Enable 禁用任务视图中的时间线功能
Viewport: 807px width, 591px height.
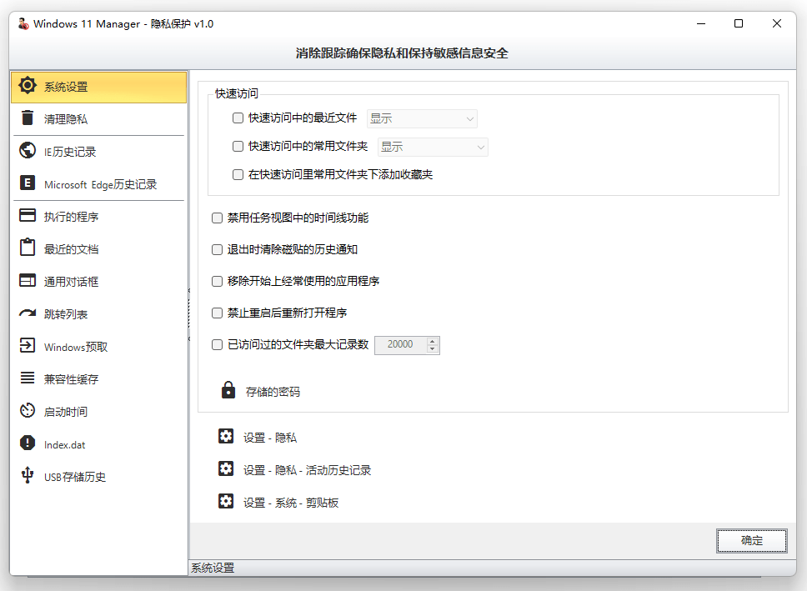(217, 218)
